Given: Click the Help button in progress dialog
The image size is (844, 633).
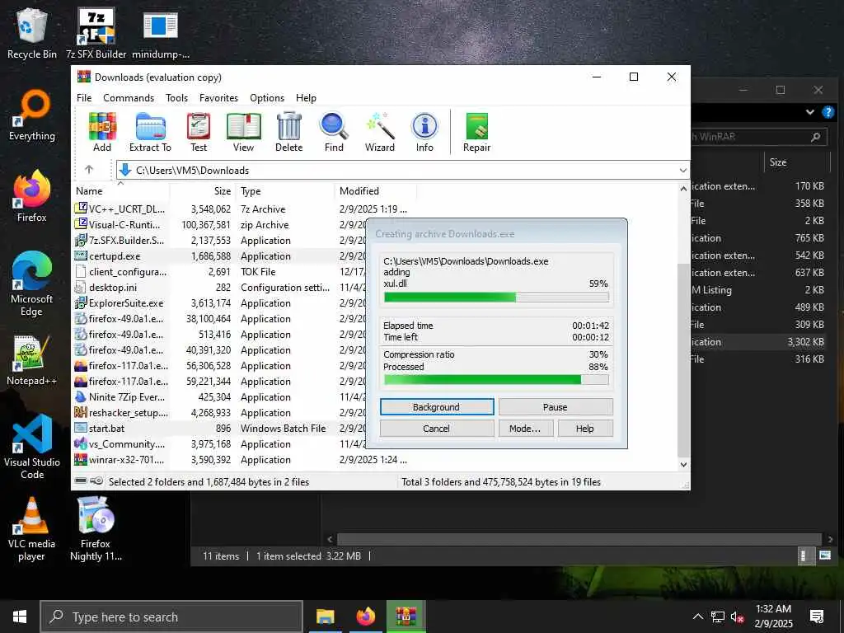Looking at the screenshot, I should point(585,429).
